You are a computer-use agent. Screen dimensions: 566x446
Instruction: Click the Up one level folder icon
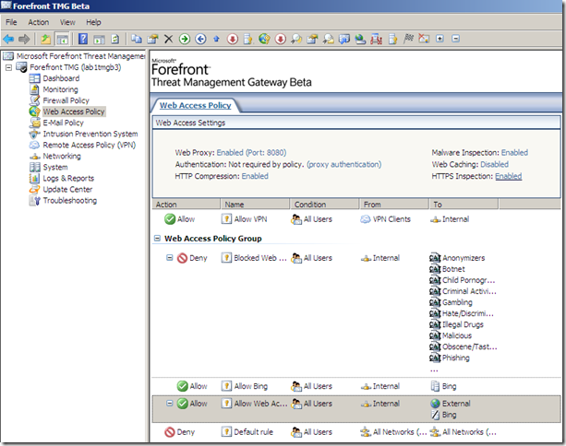pyautogui.click(x=46, y=39)
